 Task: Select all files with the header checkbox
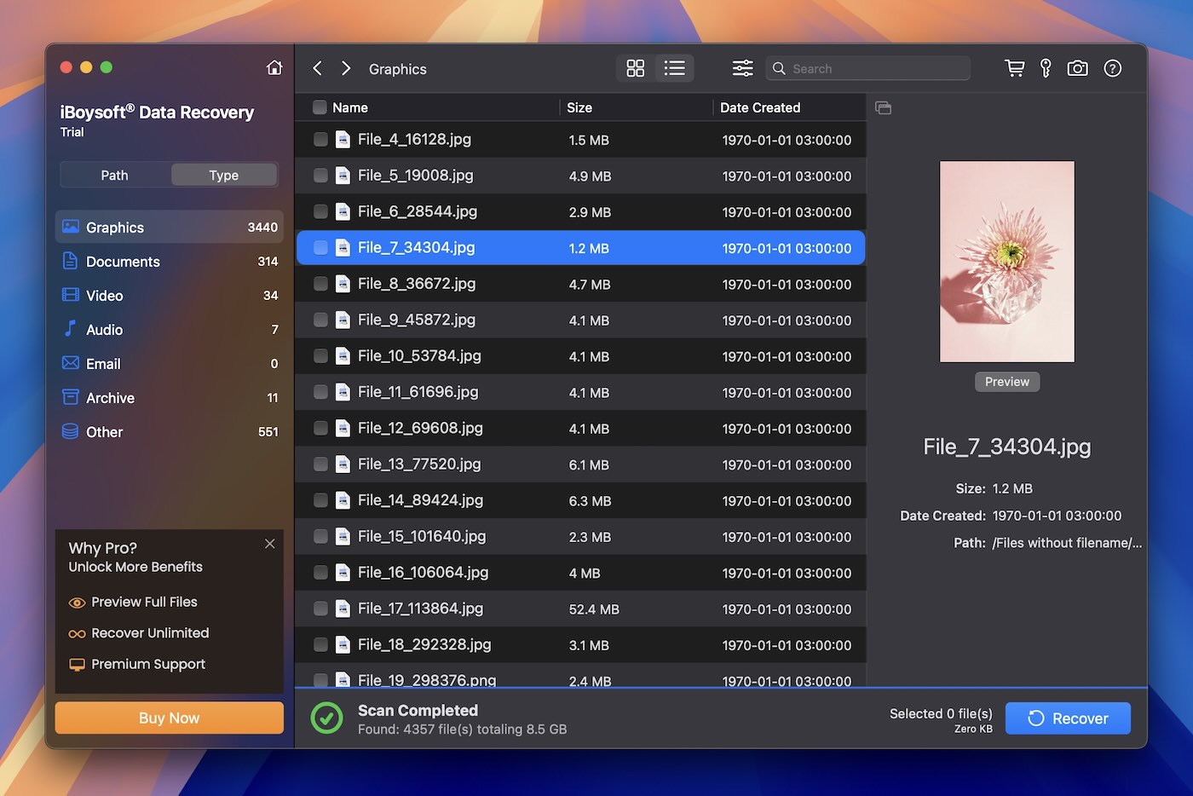tap(320, 107)
